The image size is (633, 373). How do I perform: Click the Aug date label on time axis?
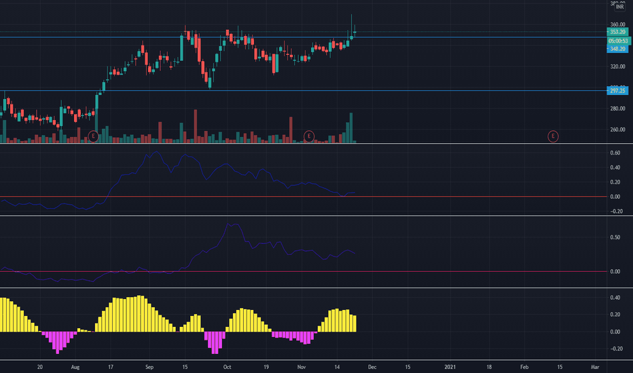click(x=75, y=367)
